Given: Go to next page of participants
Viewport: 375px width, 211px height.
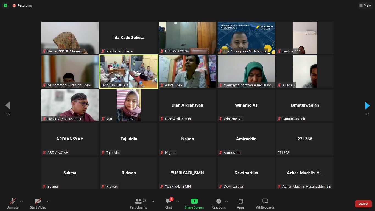Looking at the screenshot, I should click(x=367, y=105).
